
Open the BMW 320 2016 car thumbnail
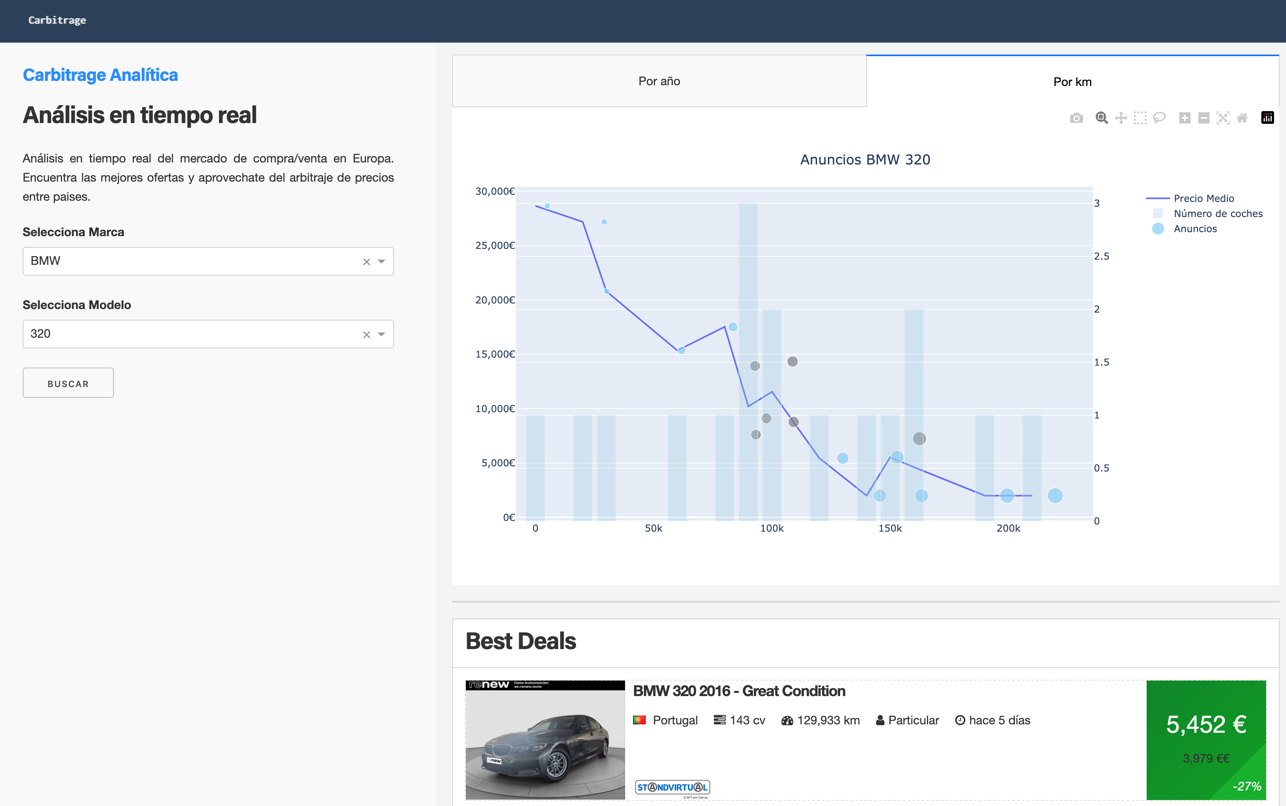coord(545,739)
